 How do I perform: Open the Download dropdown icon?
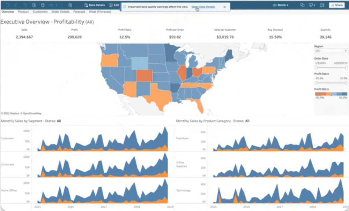[312, 5]
